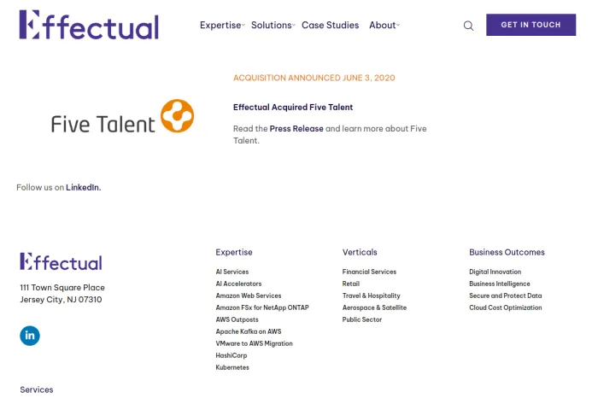Screen dimensions: 598x398
Task: Open Retail vertical link
Action: tap(351, 284)
